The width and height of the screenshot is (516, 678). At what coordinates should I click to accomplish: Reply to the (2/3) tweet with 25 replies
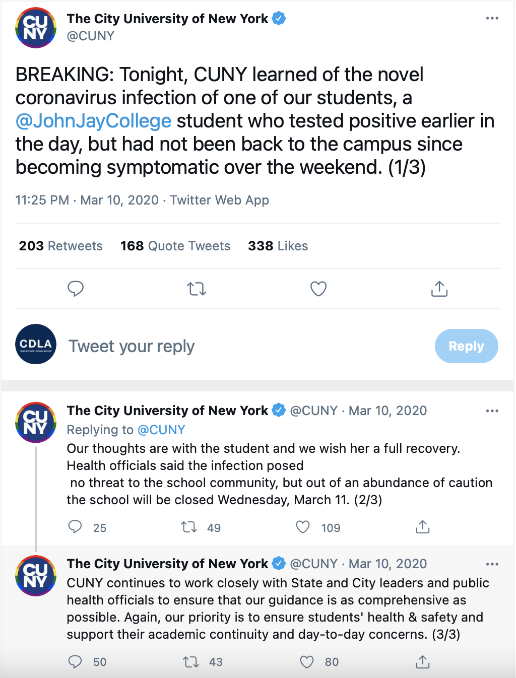point(75,527)
